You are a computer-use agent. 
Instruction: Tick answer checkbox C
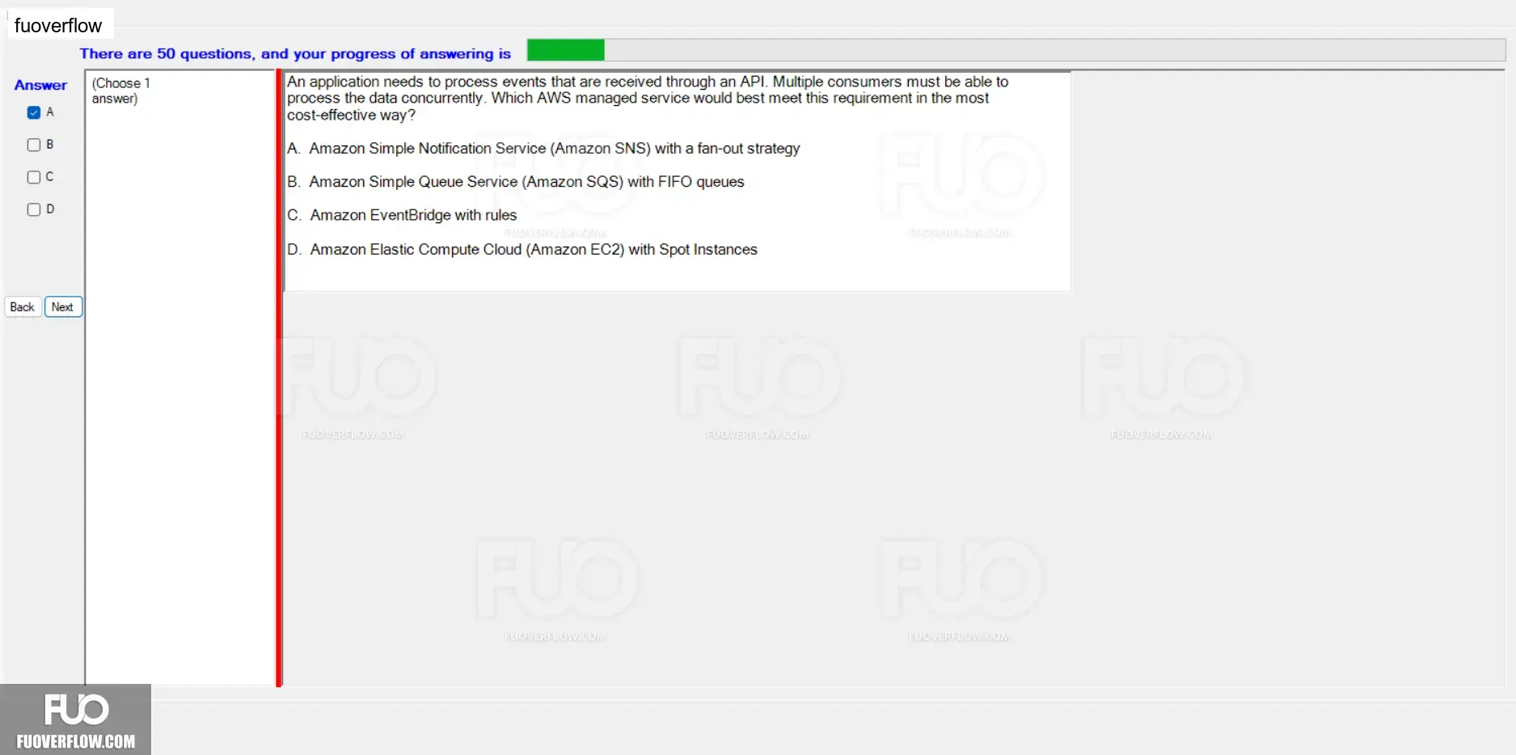coord(34,177)
